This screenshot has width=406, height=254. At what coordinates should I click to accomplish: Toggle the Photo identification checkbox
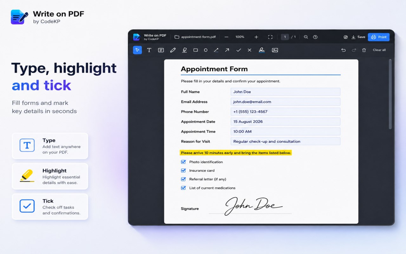(183, 162)
